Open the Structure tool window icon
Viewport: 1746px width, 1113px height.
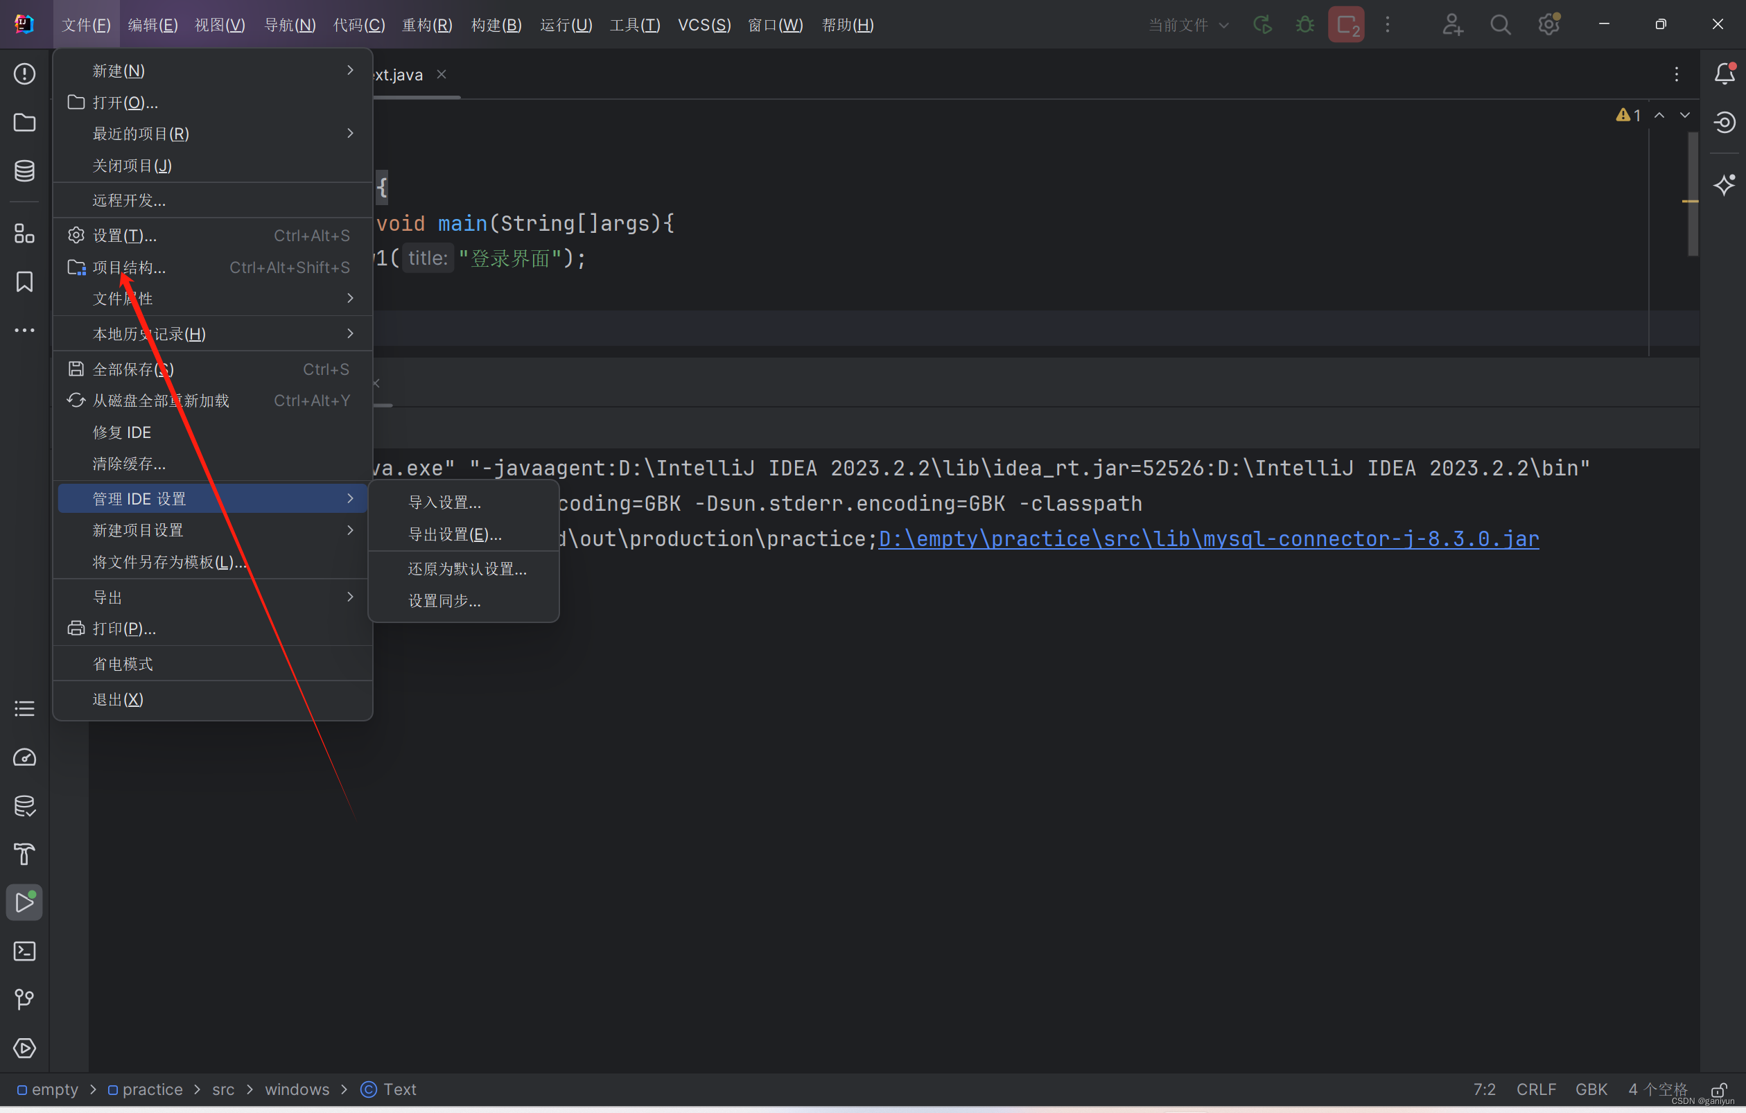[25, 234]
